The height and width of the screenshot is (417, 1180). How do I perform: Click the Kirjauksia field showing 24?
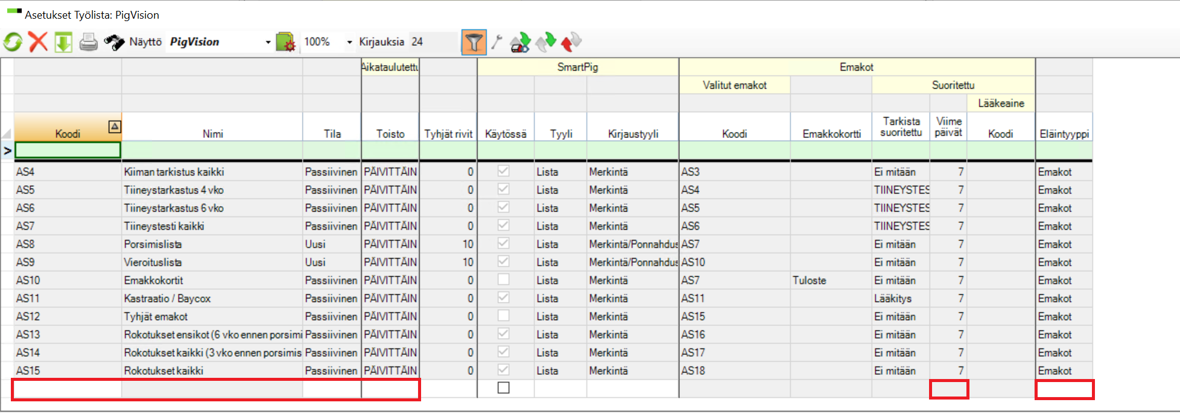(x=433, y=42)
